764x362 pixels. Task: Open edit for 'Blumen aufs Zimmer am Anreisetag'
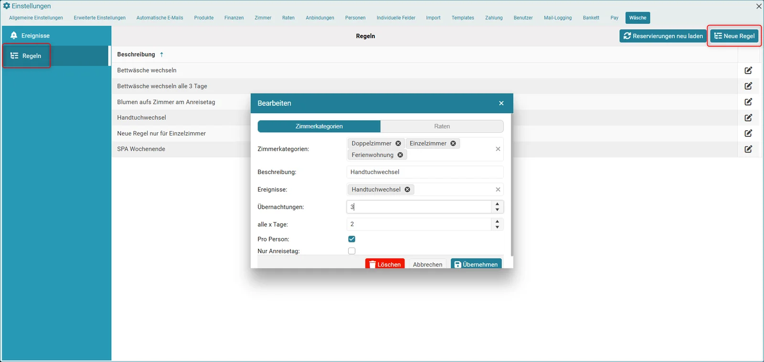point(748,102)
